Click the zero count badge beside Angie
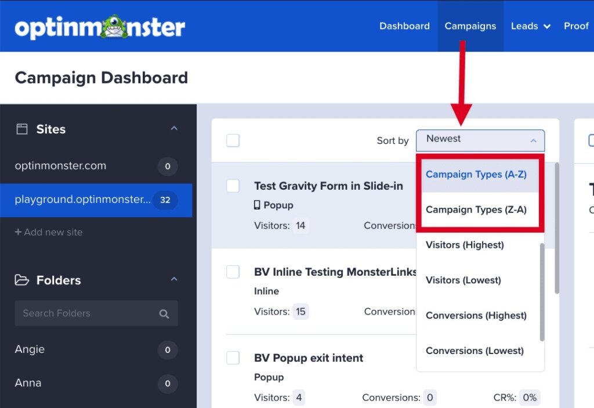This screenshot has height=408, width=594. pos(167,349)
